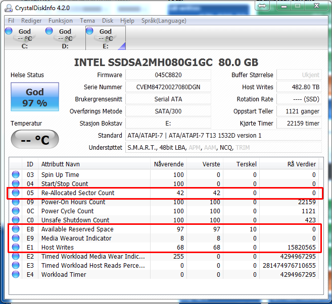Viewport: 332px width, 304px height.
Task: Click the CrystalDiskInfo app icon in title bar
Action: click(9, 8)
